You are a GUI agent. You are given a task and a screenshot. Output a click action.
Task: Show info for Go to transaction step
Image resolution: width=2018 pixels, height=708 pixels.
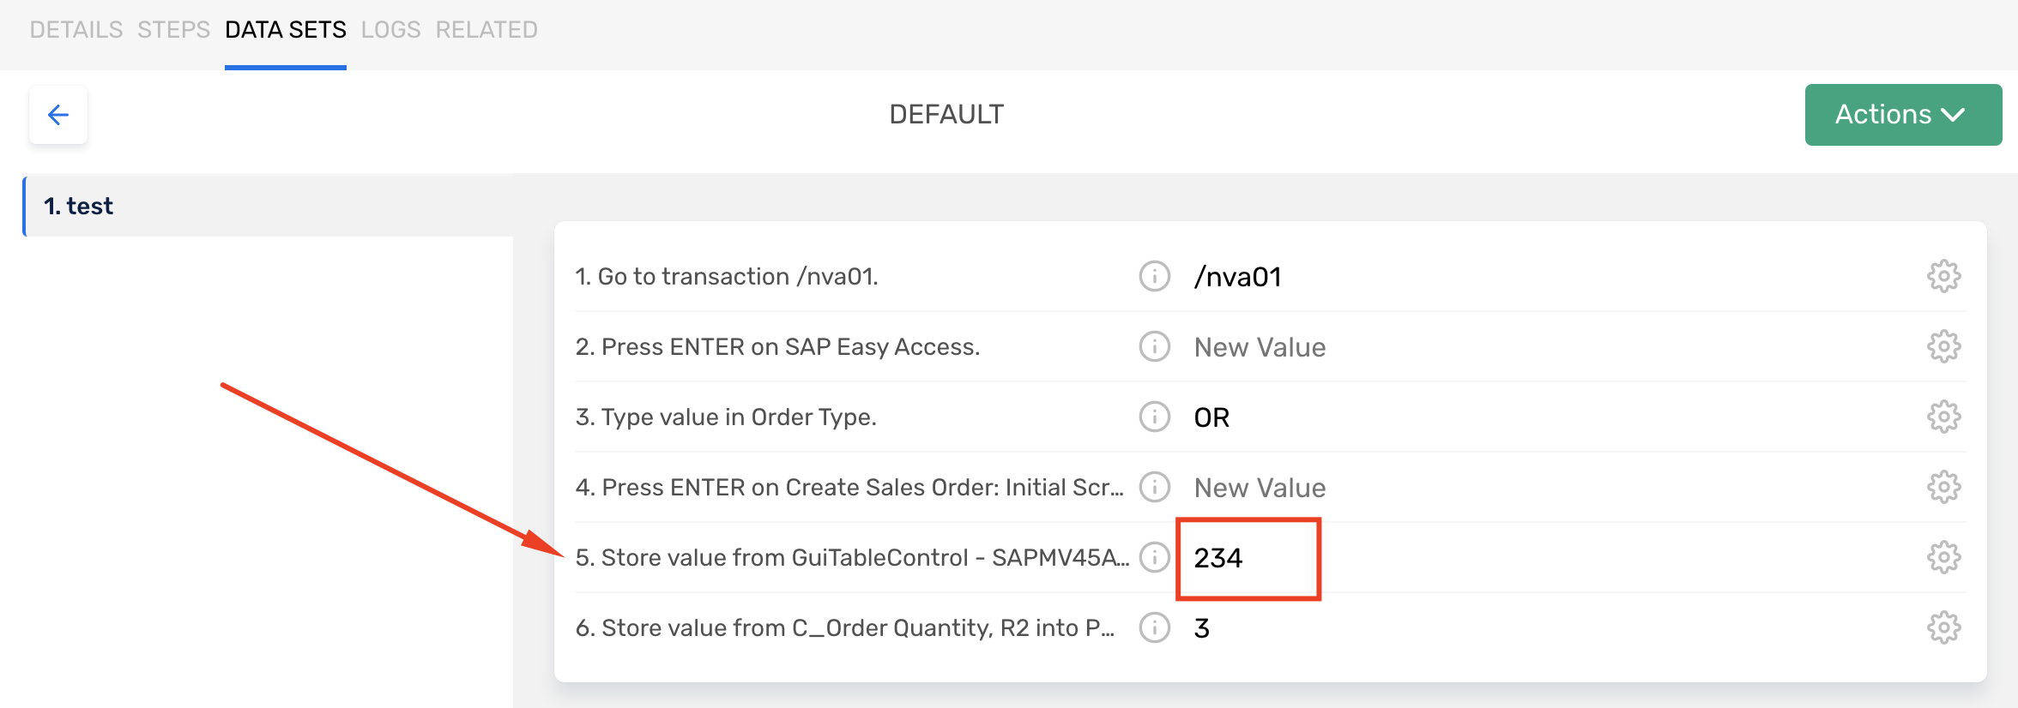1154,276
